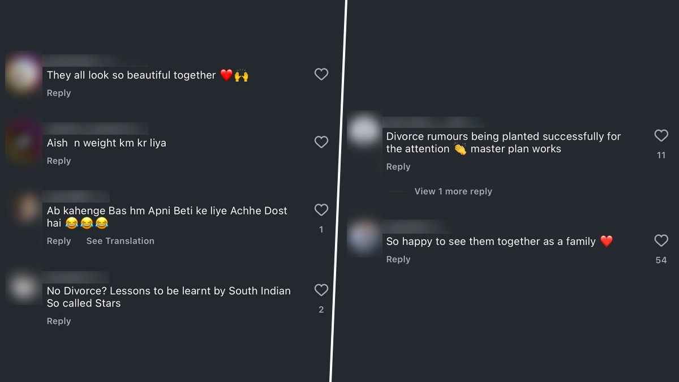
Task: Like the 'Aish n weight km kr liya' comment
Action: pos(321,142)
